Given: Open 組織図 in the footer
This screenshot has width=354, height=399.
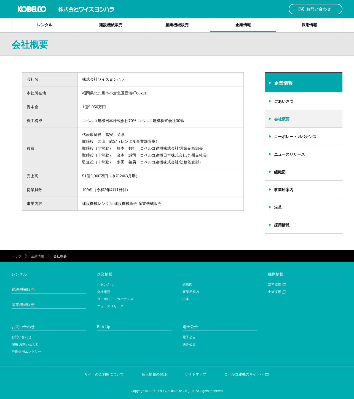Looking at the screenshot, I should (x=187, y=285).
